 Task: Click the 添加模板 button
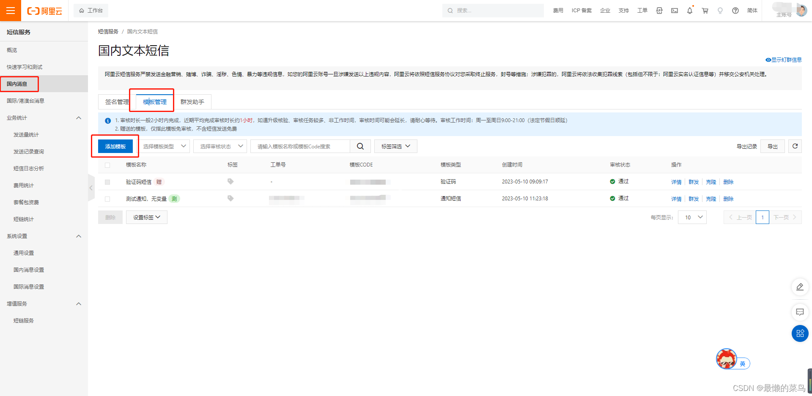pos(115,146)
